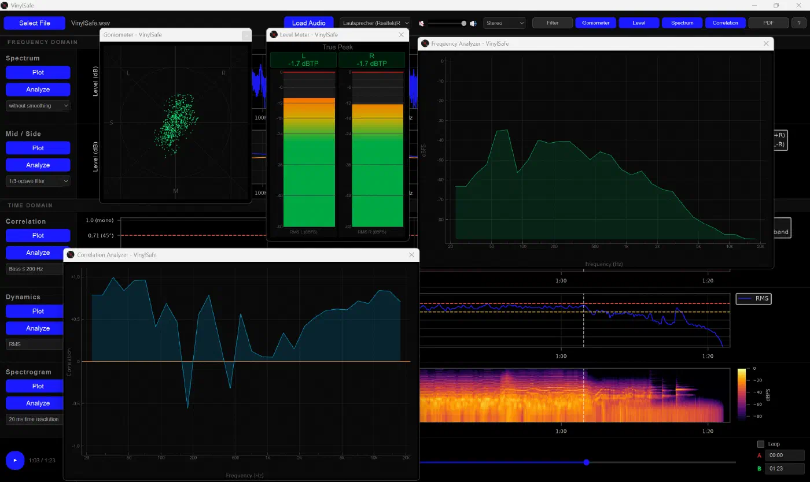Click the loop point B time field
The width and height of the screenshot is (810, 482).
point(785,469)
